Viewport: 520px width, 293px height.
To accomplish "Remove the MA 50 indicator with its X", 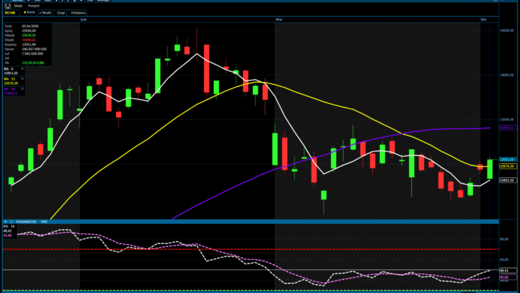I will click(x=22, y=89).
